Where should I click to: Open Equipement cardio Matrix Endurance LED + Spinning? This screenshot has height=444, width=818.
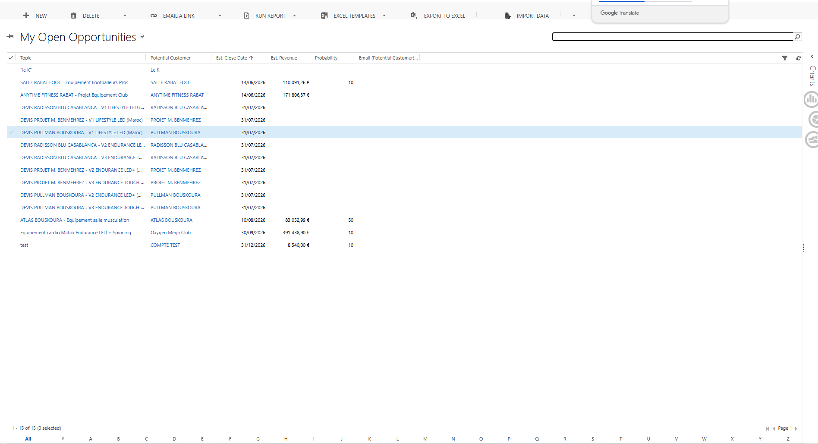pos(76,233)
